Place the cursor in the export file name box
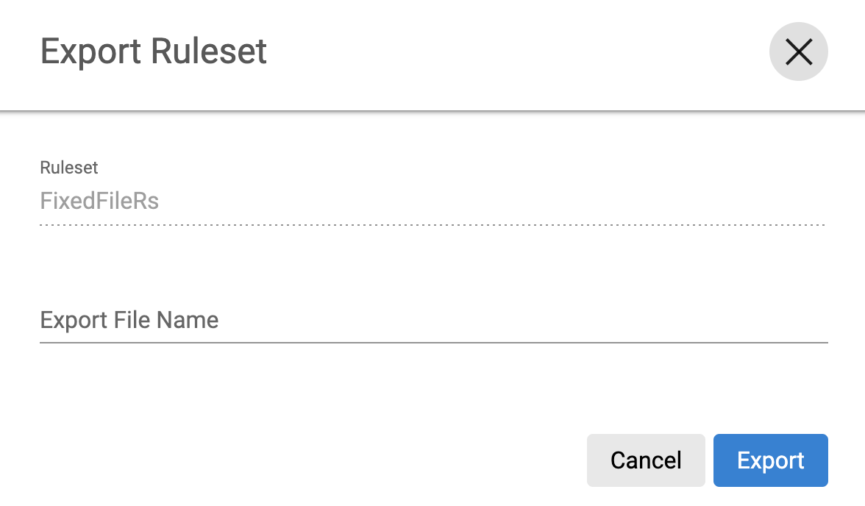The image size is (865, 506). (433, 321)
